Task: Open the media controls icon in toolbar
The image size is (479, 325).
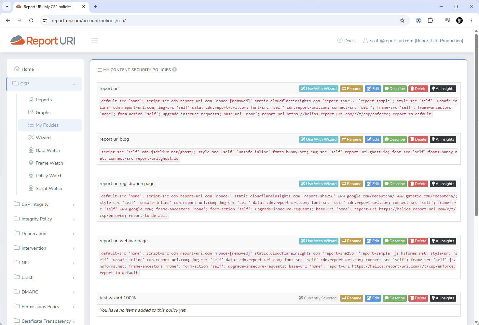Action: point(448,20)
